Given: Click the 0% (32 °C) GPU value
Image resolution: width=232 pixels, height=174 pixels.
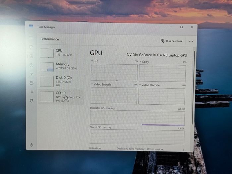Looking at the screenshot, I should click(x=62, y=101).
